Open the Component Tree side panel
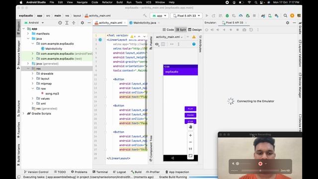 [151, 148]
